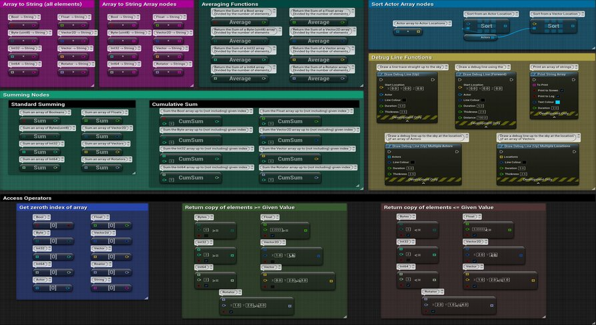Collapse advanced pins on Draw Debug Line (Up)

coord(407,121)
